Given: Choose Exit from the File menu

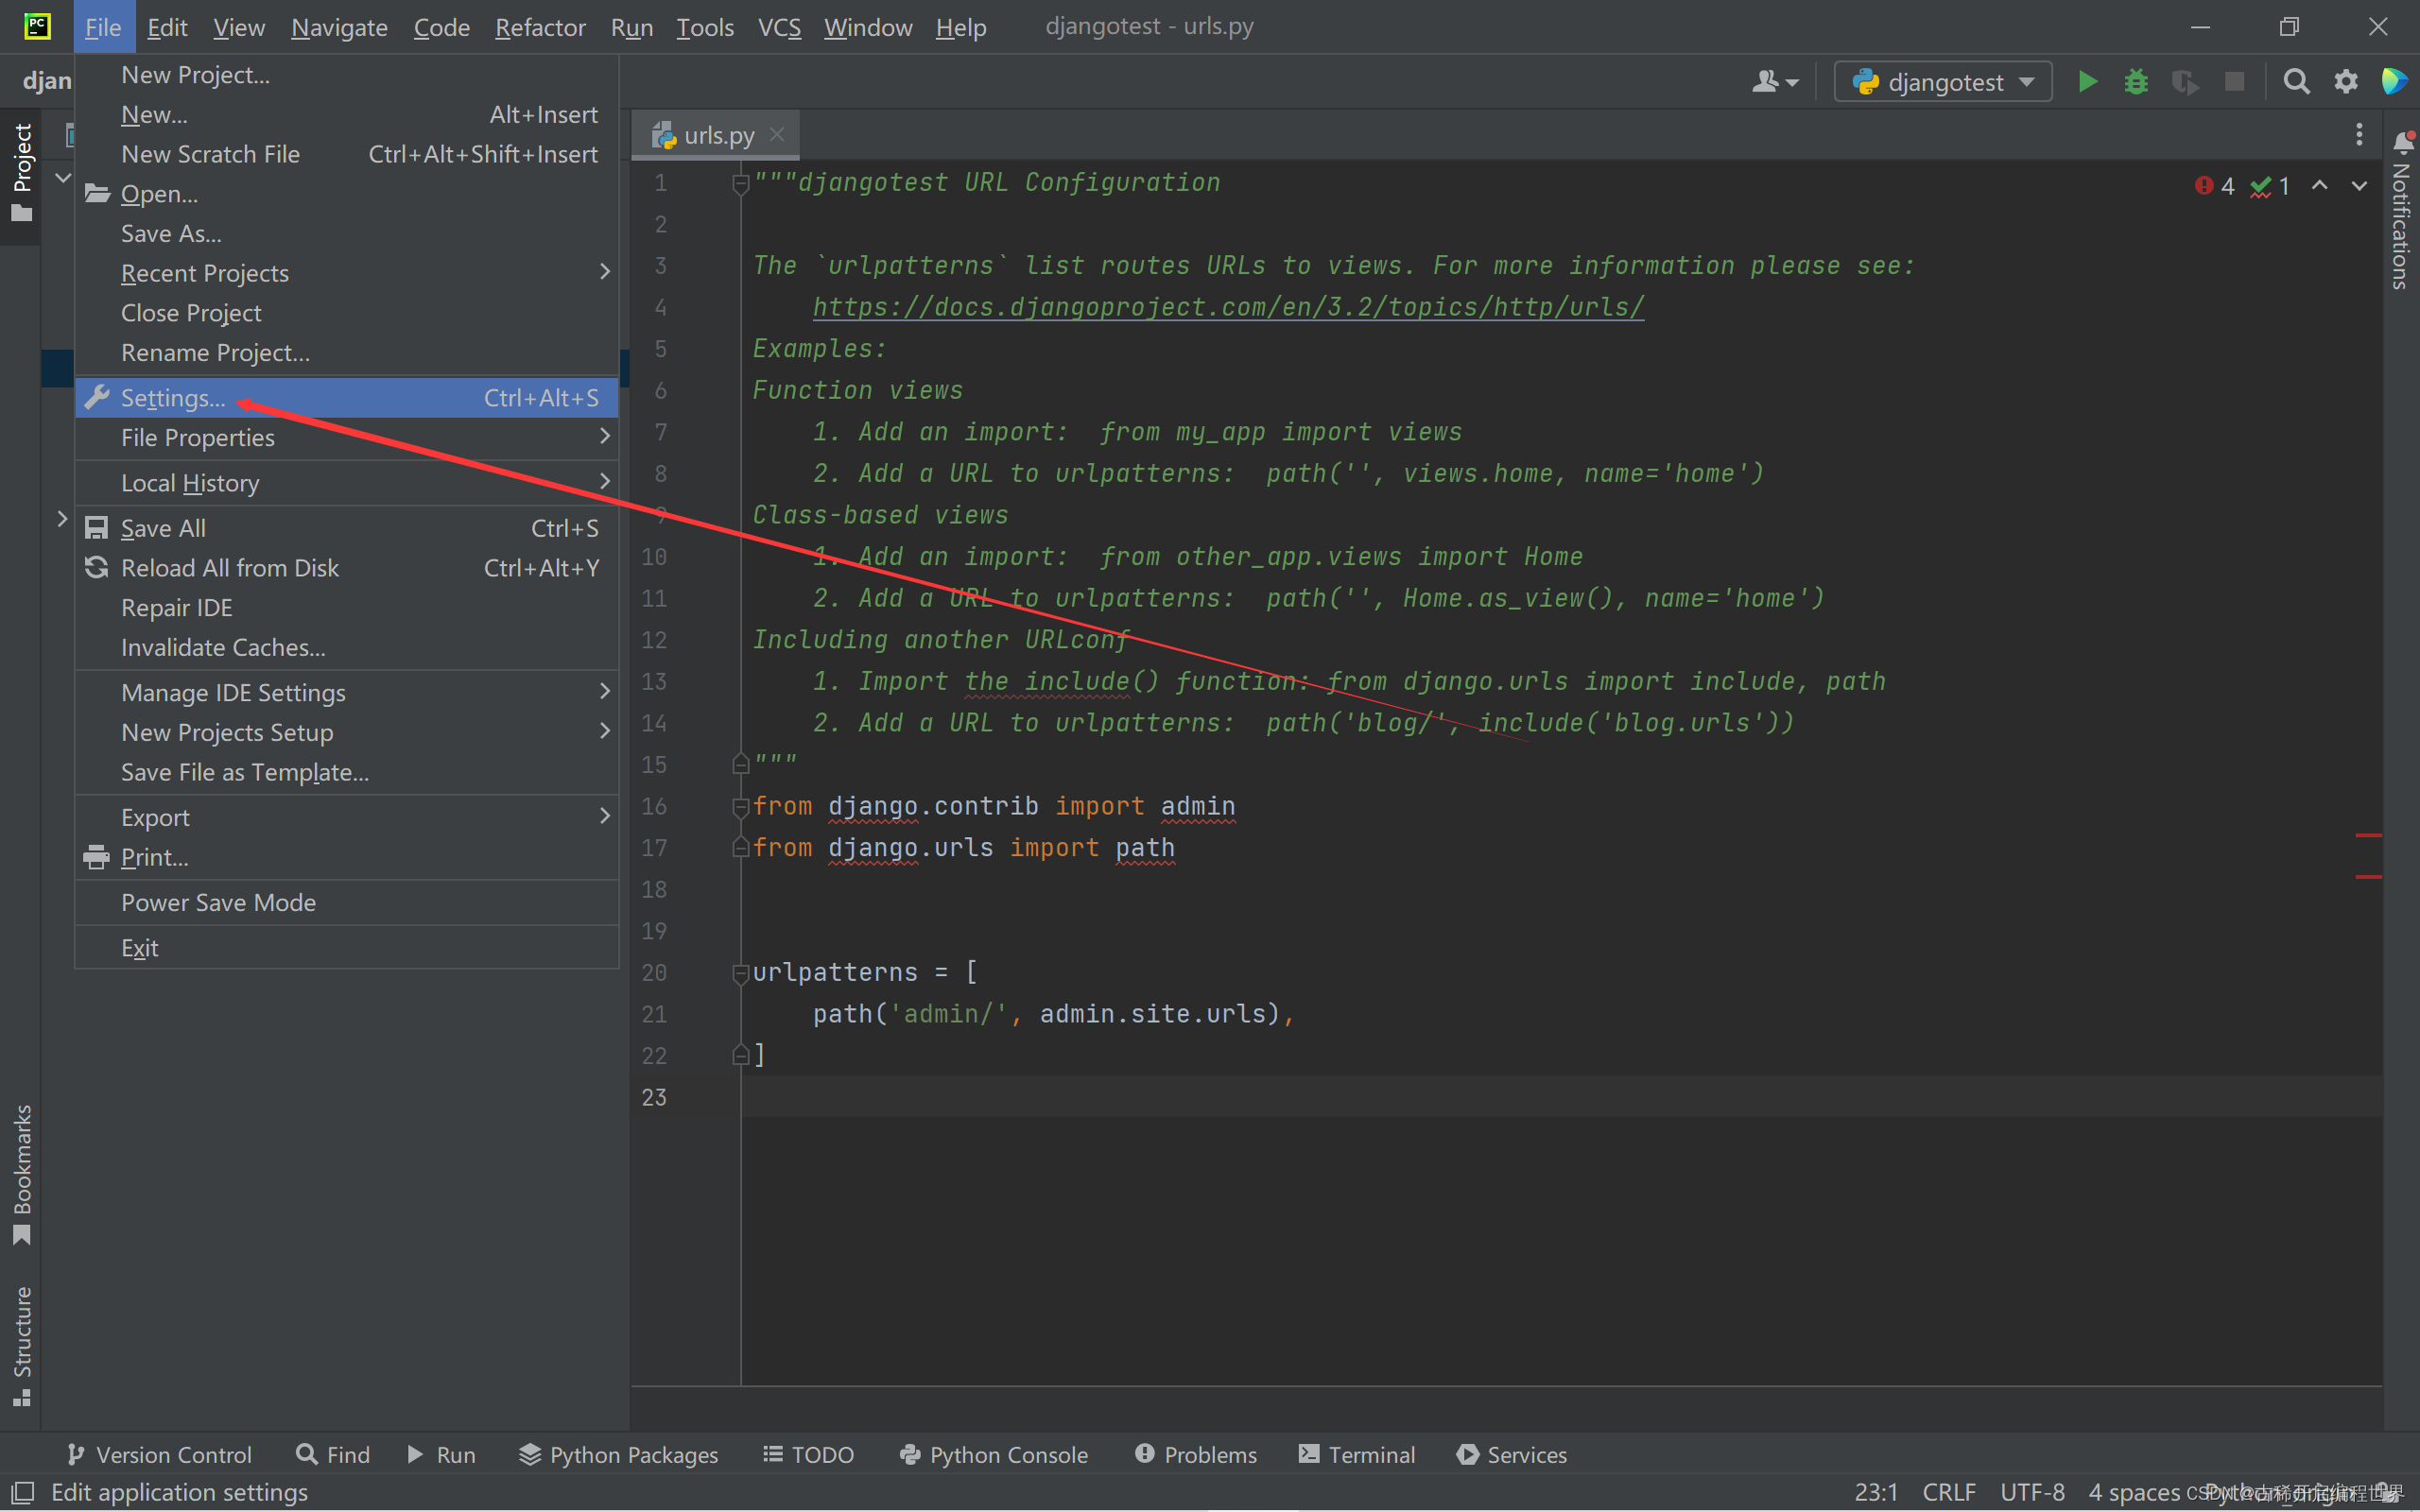Looking at the screenshot, I should point(347,947).
